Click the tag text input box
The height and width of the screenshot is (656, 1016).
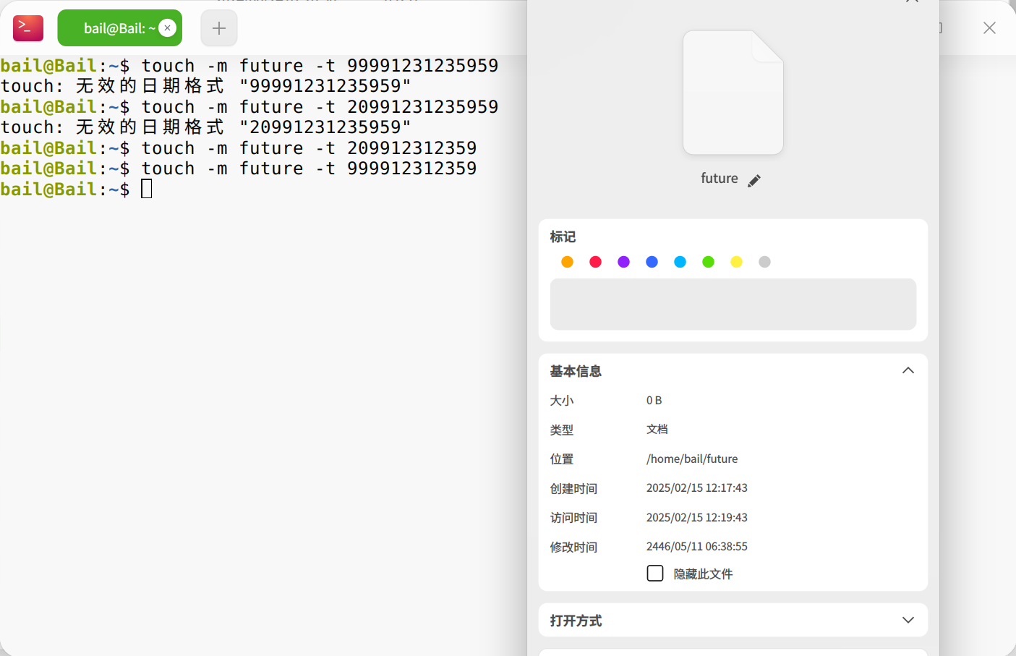click(x=733, y=304)
